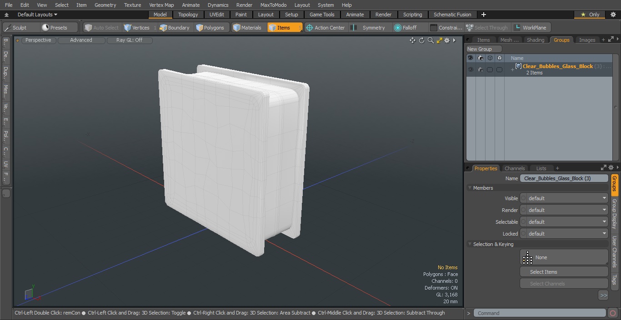Click the viewport rotate control icon
This screenshot has width=621, height=320.
click(421, 40)
